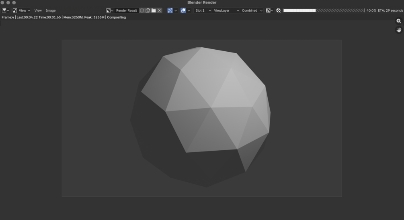Click the Frame:4 status text

[8, 18]
